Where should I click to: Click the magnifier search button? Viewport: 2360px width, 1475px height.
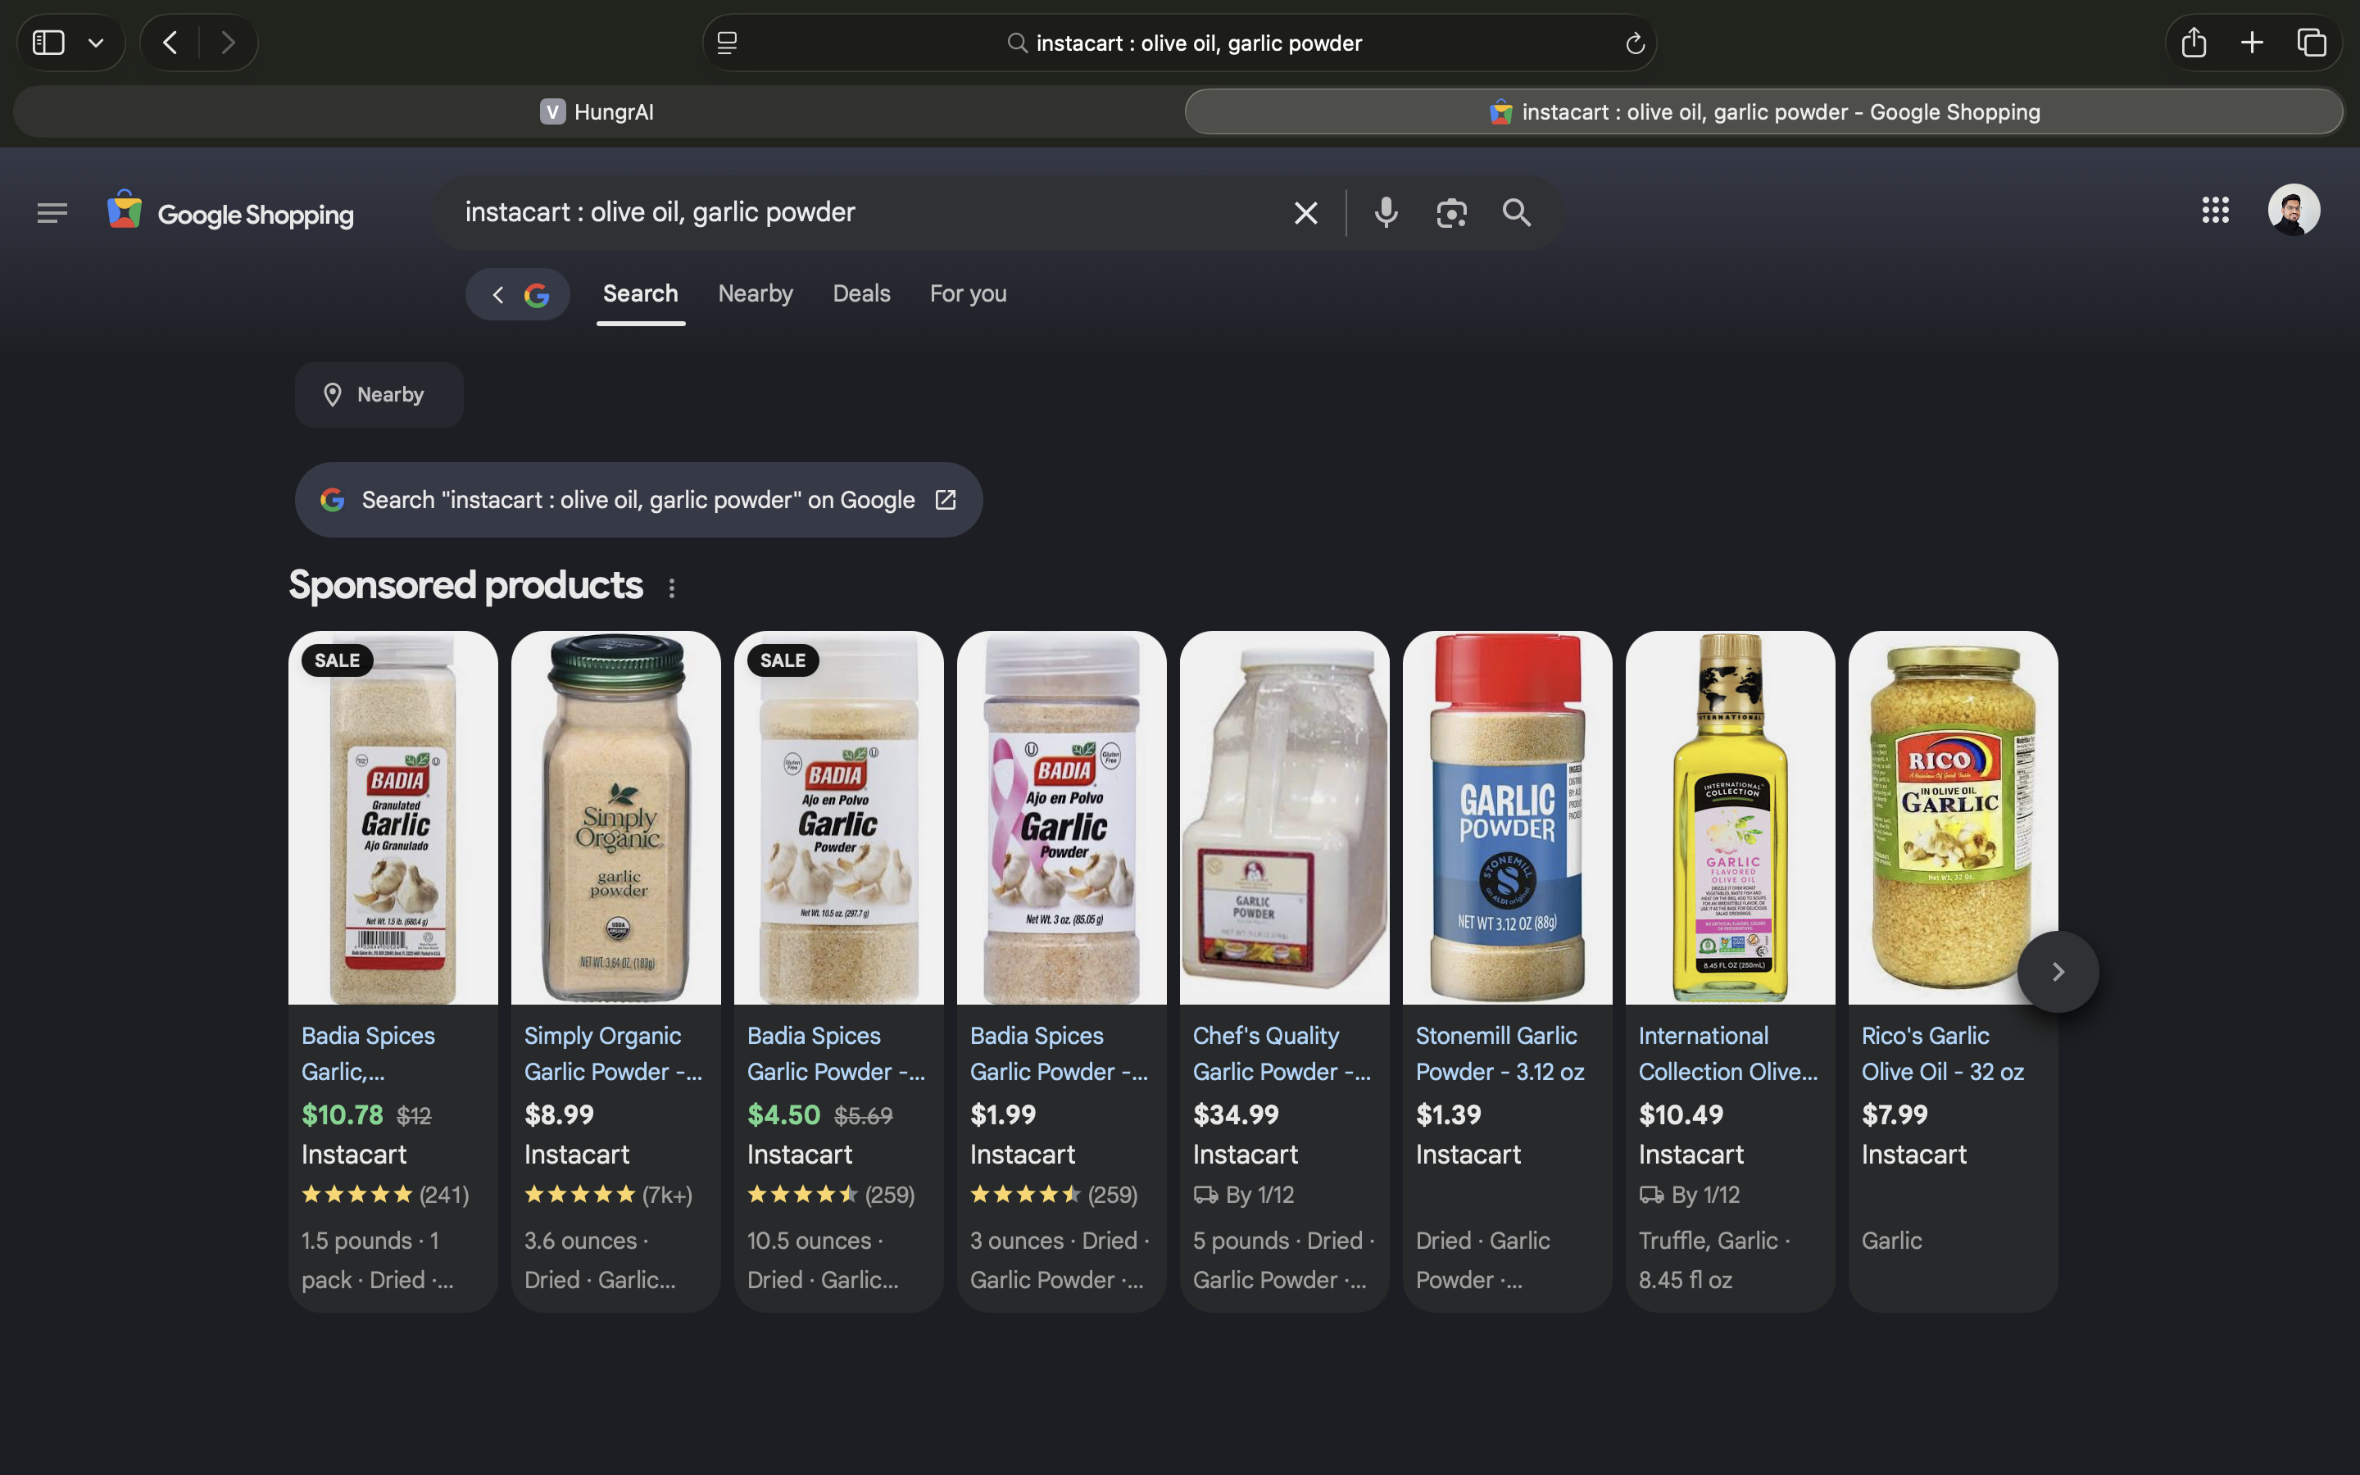tap(1517, 213)
